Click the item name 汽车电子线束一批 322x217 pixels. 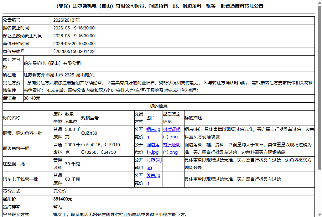tap(20, 179)
